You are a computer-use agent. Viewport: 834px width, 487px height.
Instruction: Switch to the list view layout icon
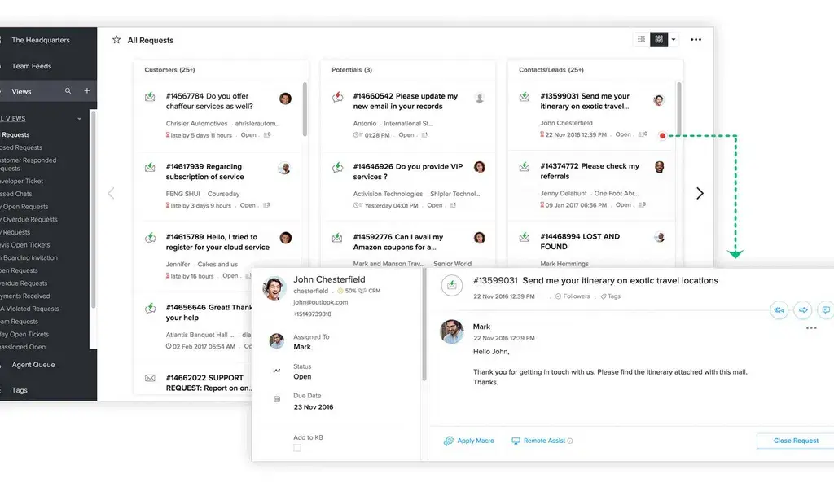click(x=641, y=39)
